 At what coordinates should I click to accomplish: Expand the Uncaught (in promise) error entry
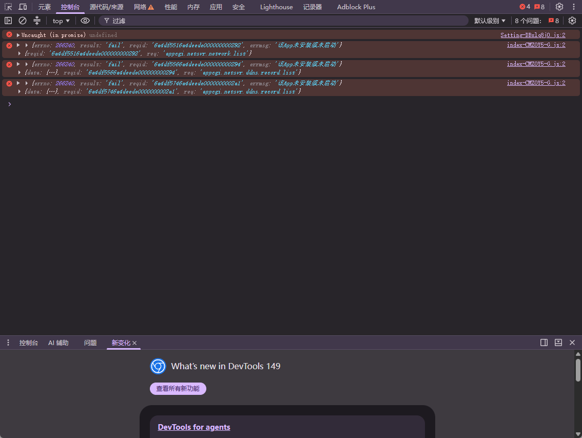point(18,35)
